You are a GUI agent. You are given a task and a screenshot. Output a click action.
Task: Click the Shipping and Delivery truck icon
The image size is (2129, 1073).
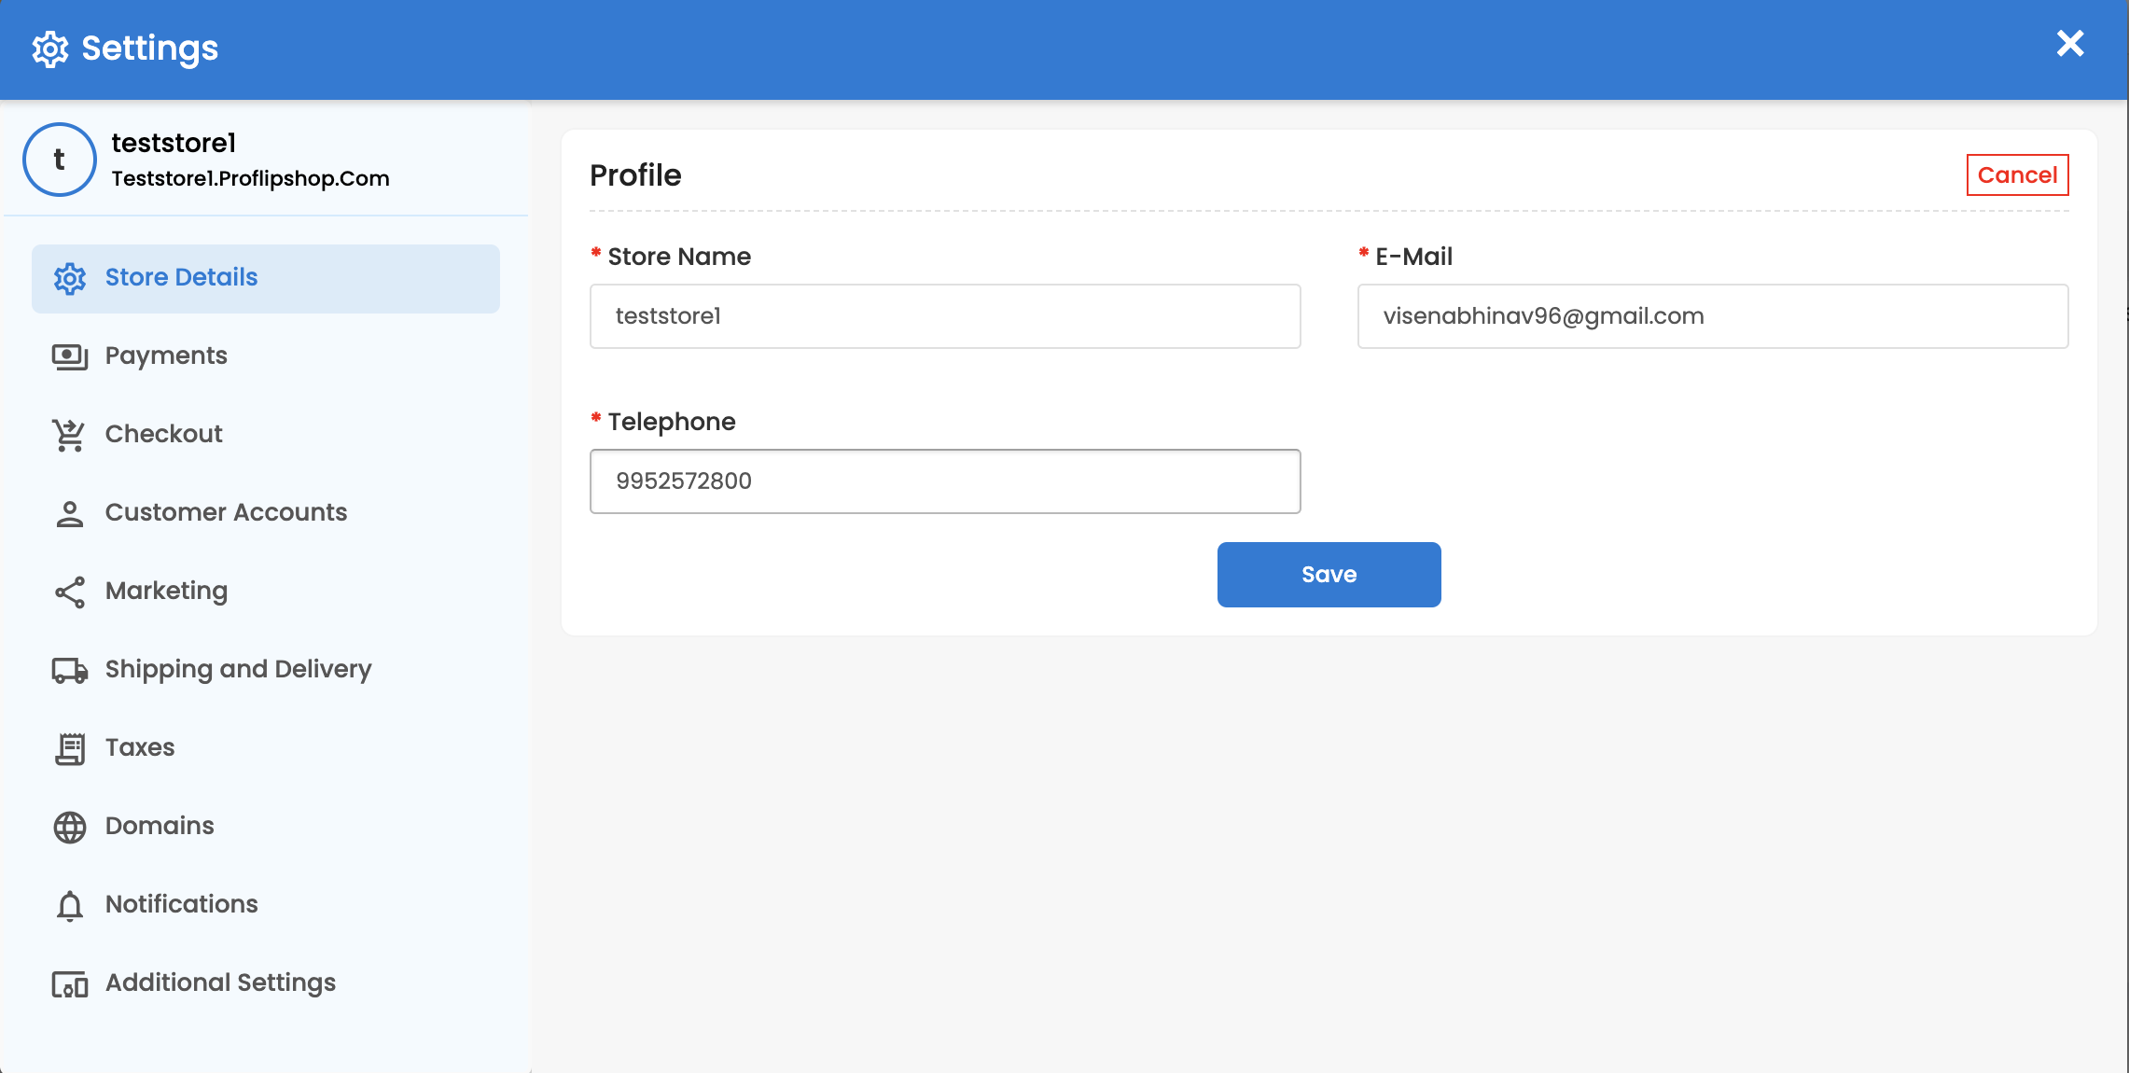[70, 670]
